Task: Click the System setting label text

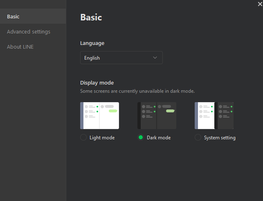Action: (220, 138)
